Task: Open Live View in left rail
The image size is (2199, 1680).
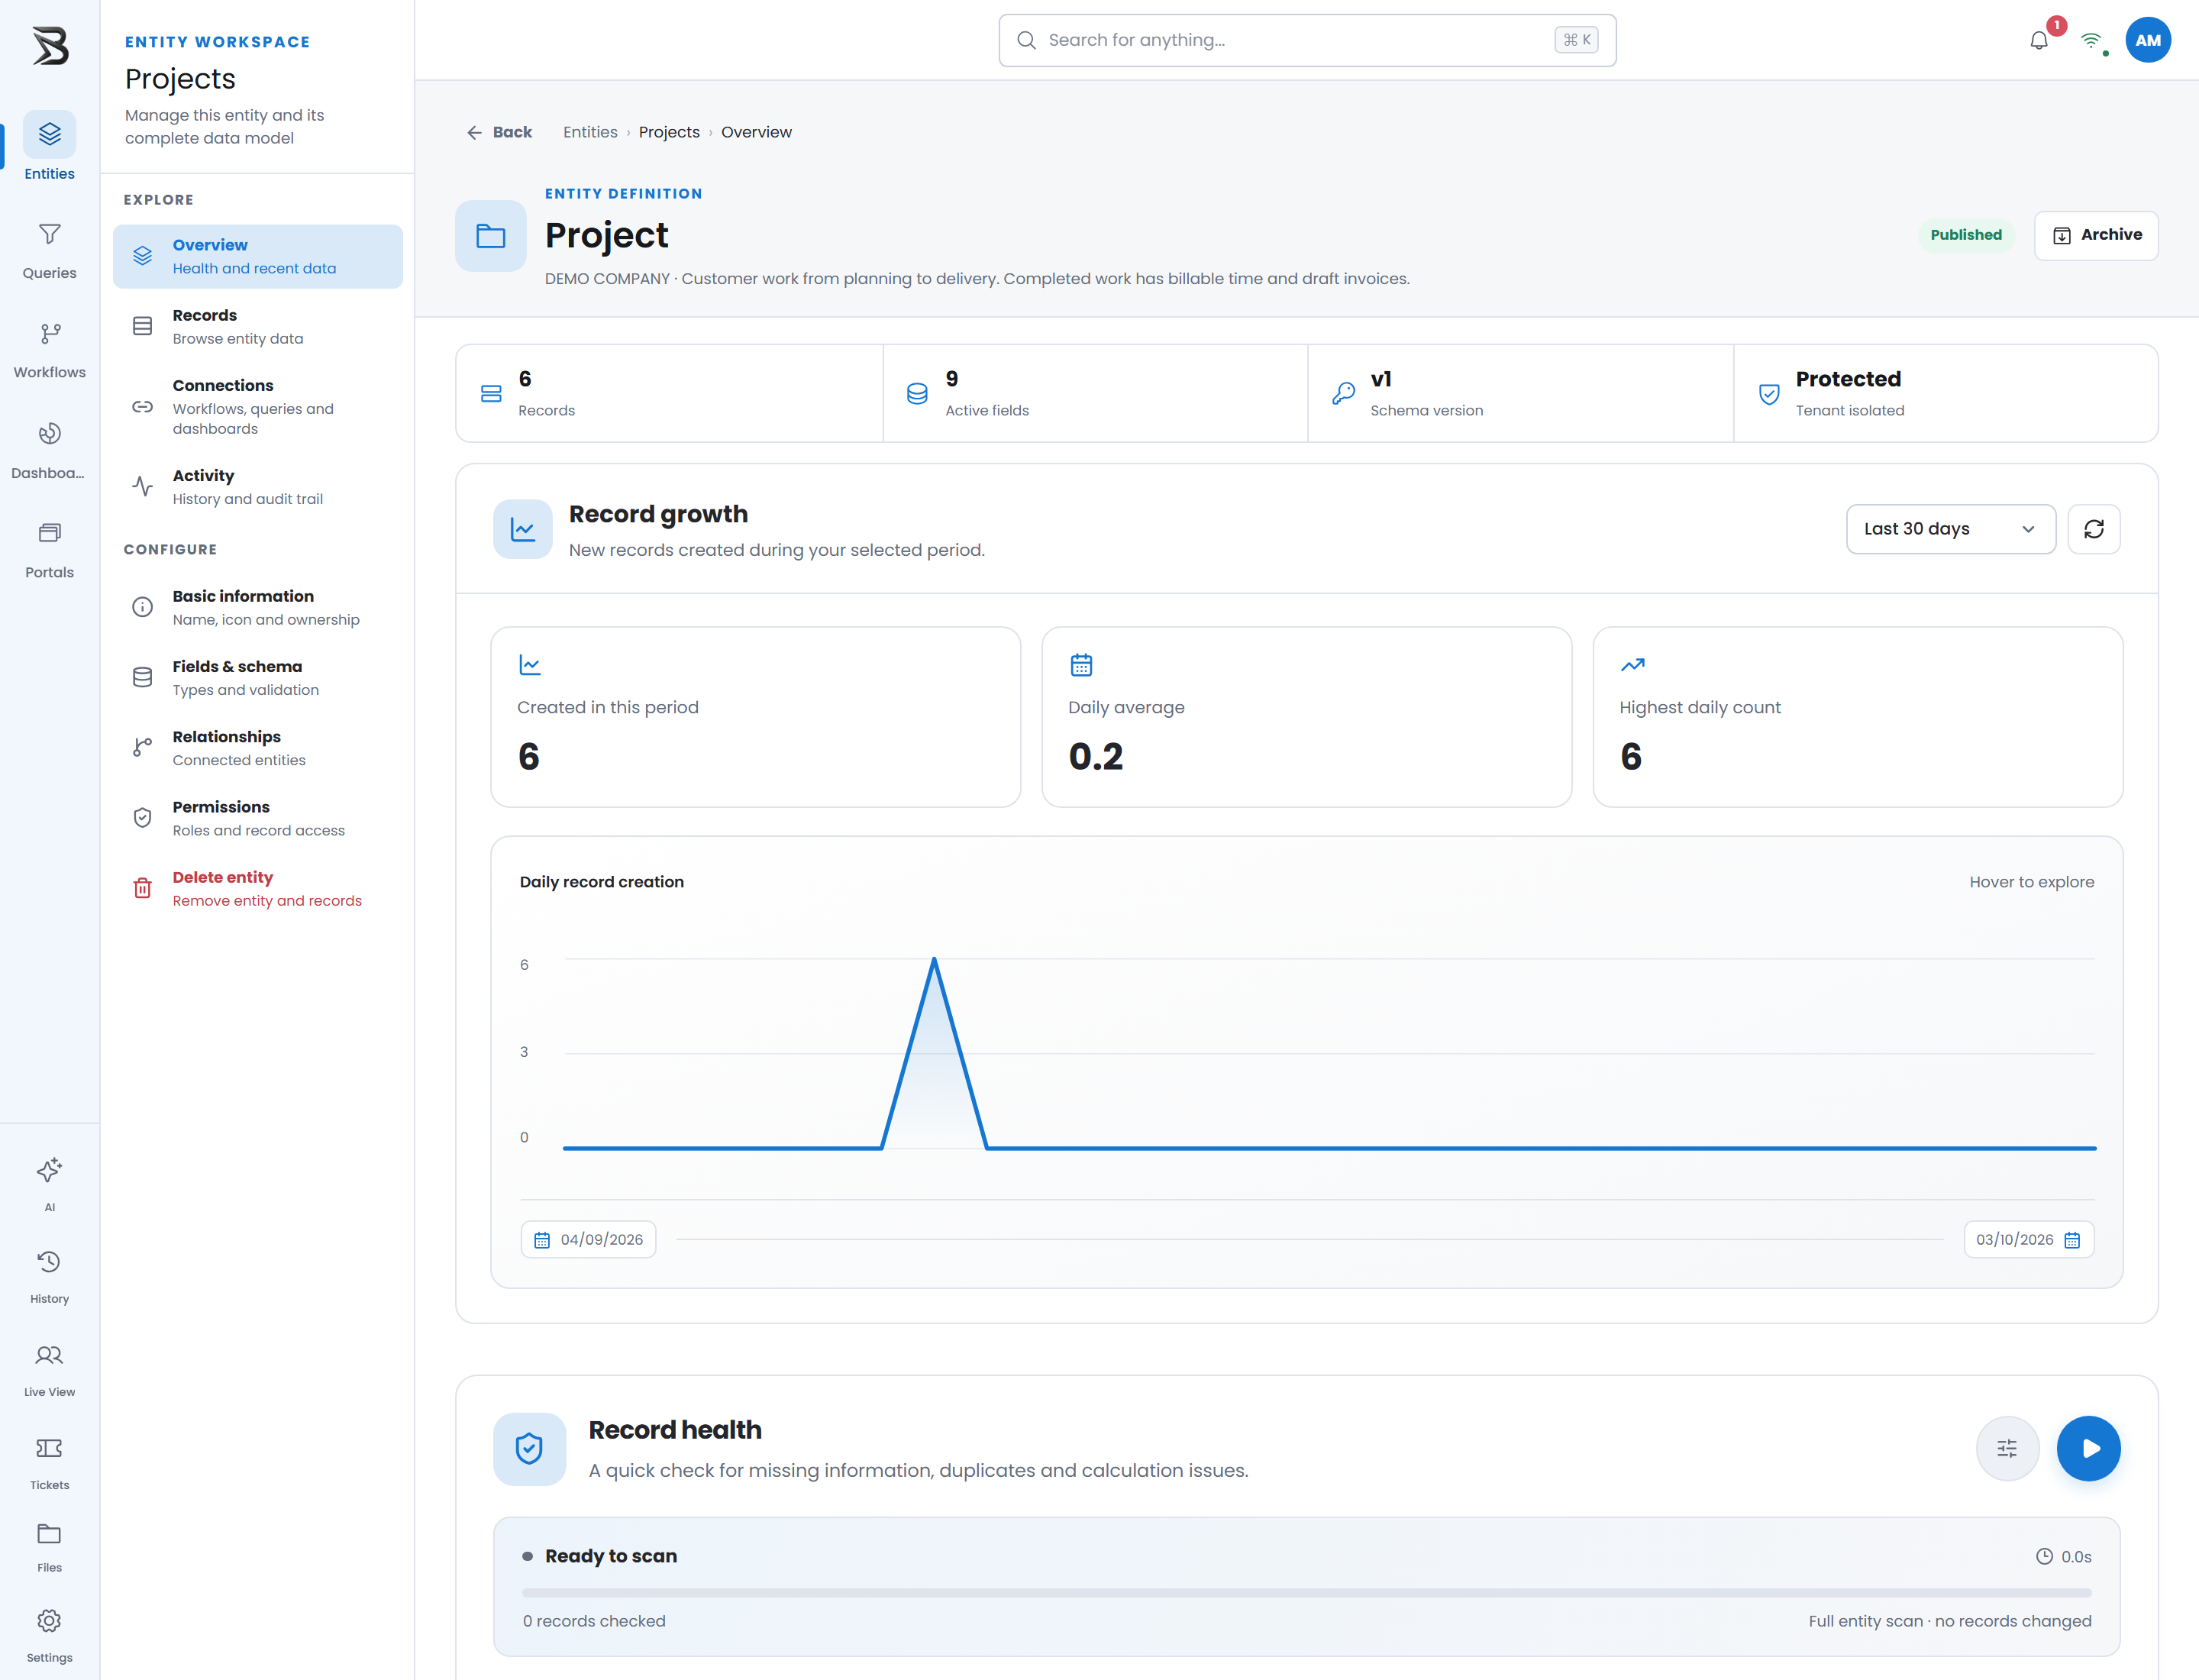Action: click(49, 1369)
